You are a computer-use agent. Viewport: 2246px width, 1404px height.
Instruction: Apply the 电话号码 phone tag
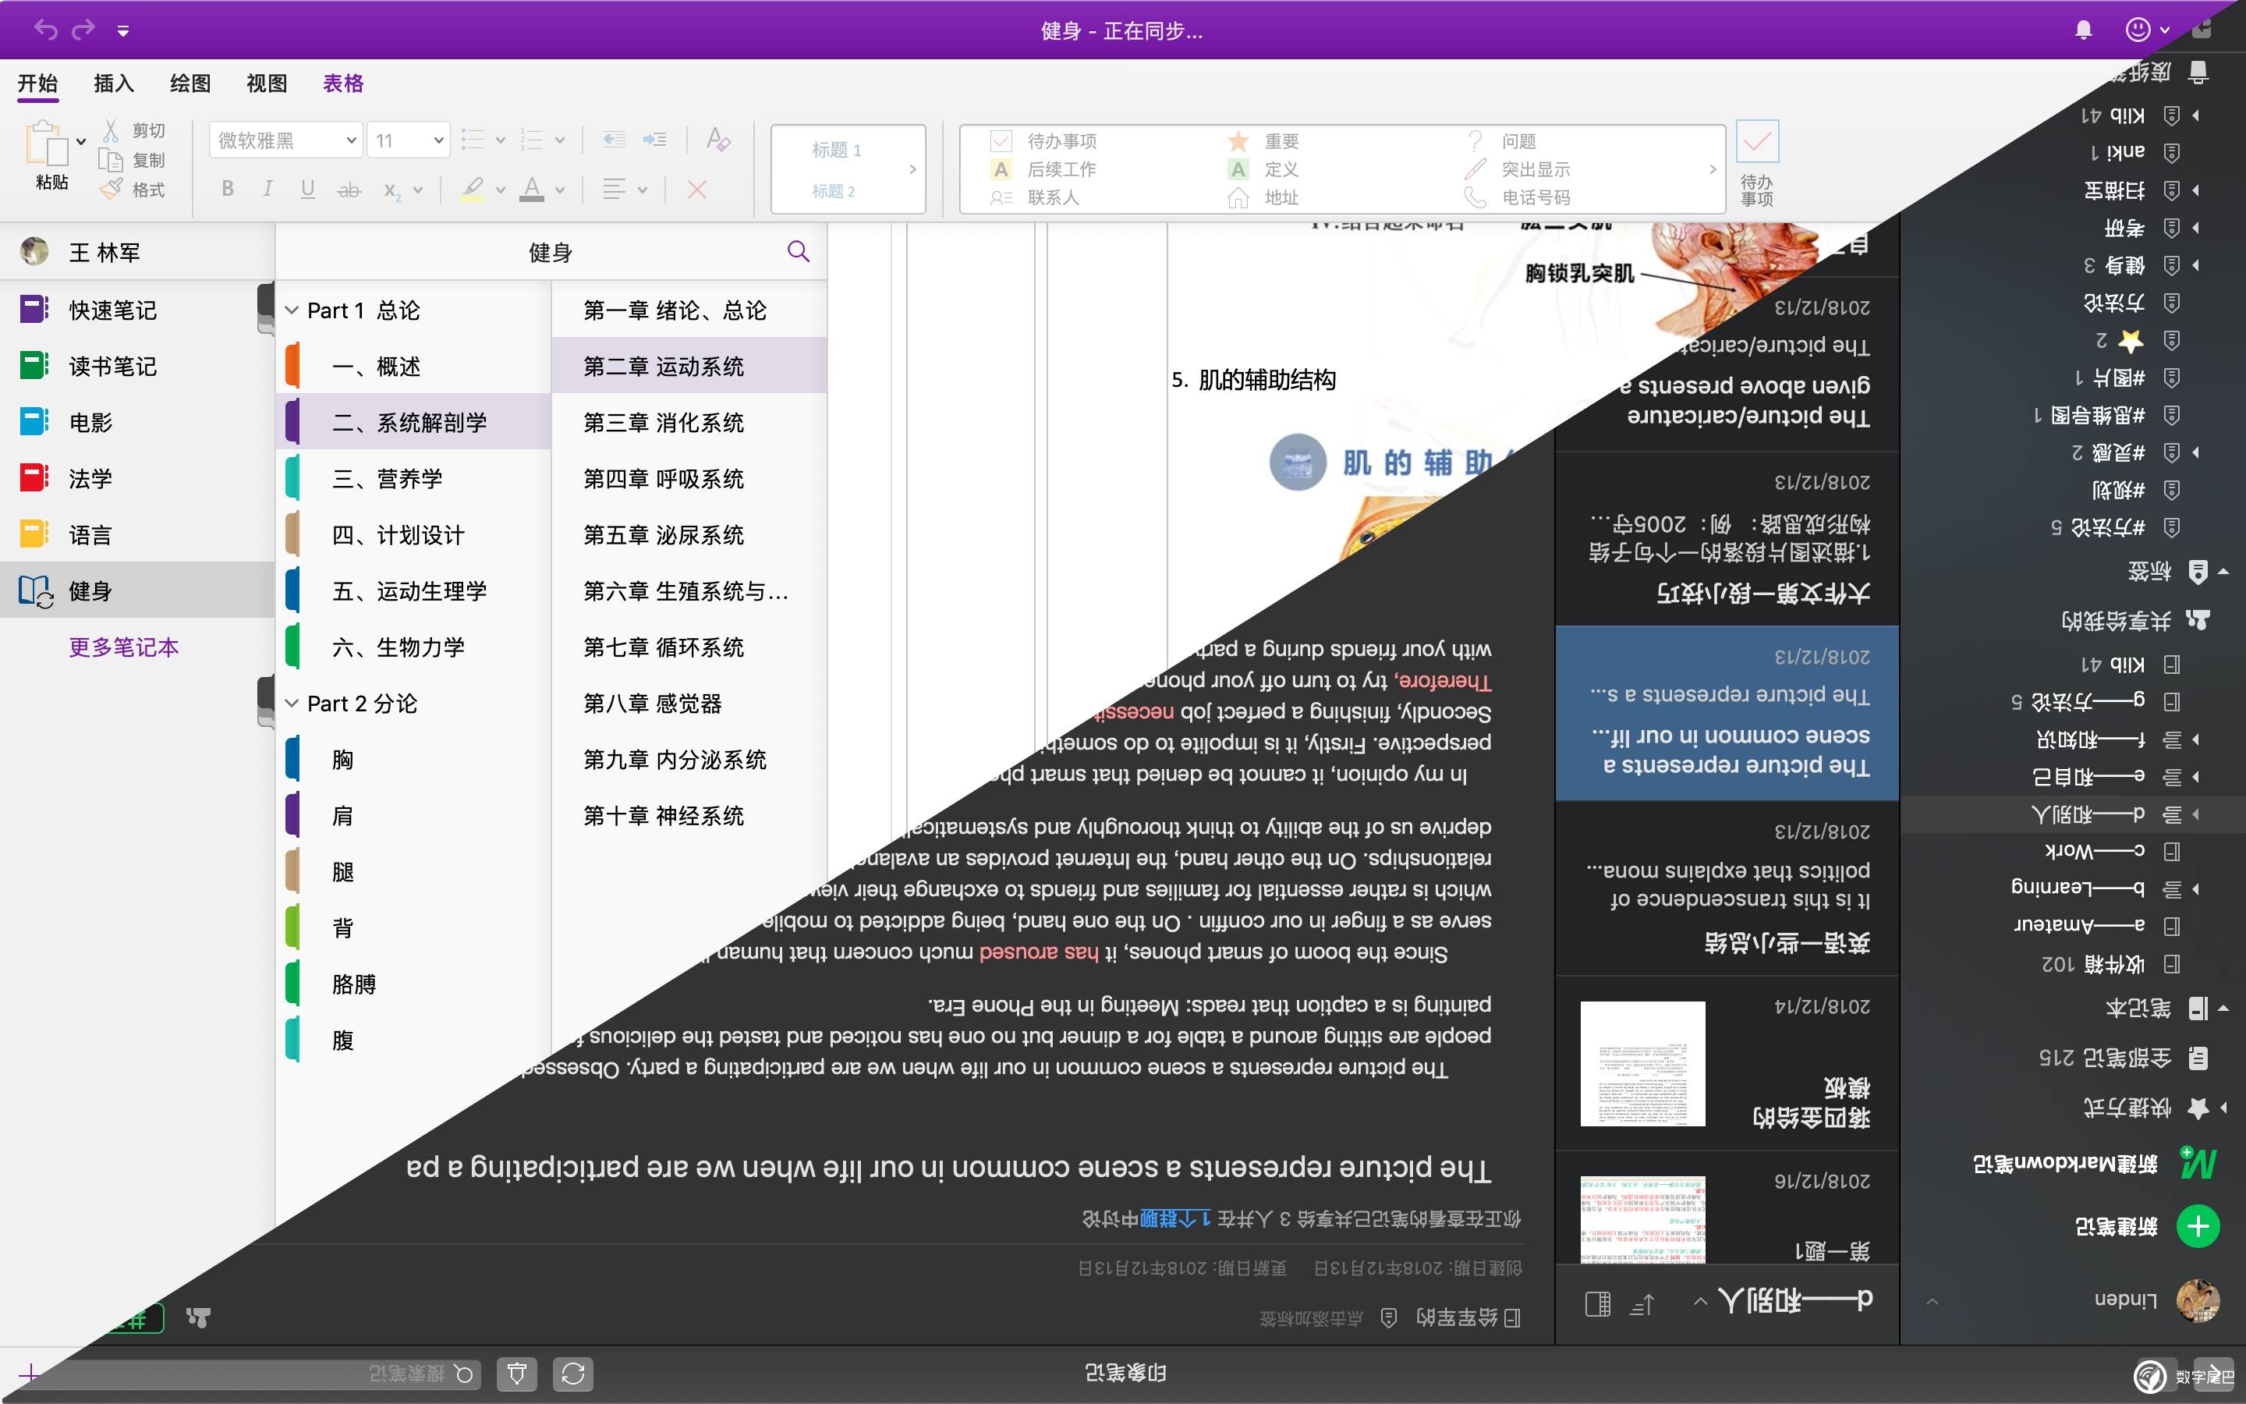pos(1475,198)
